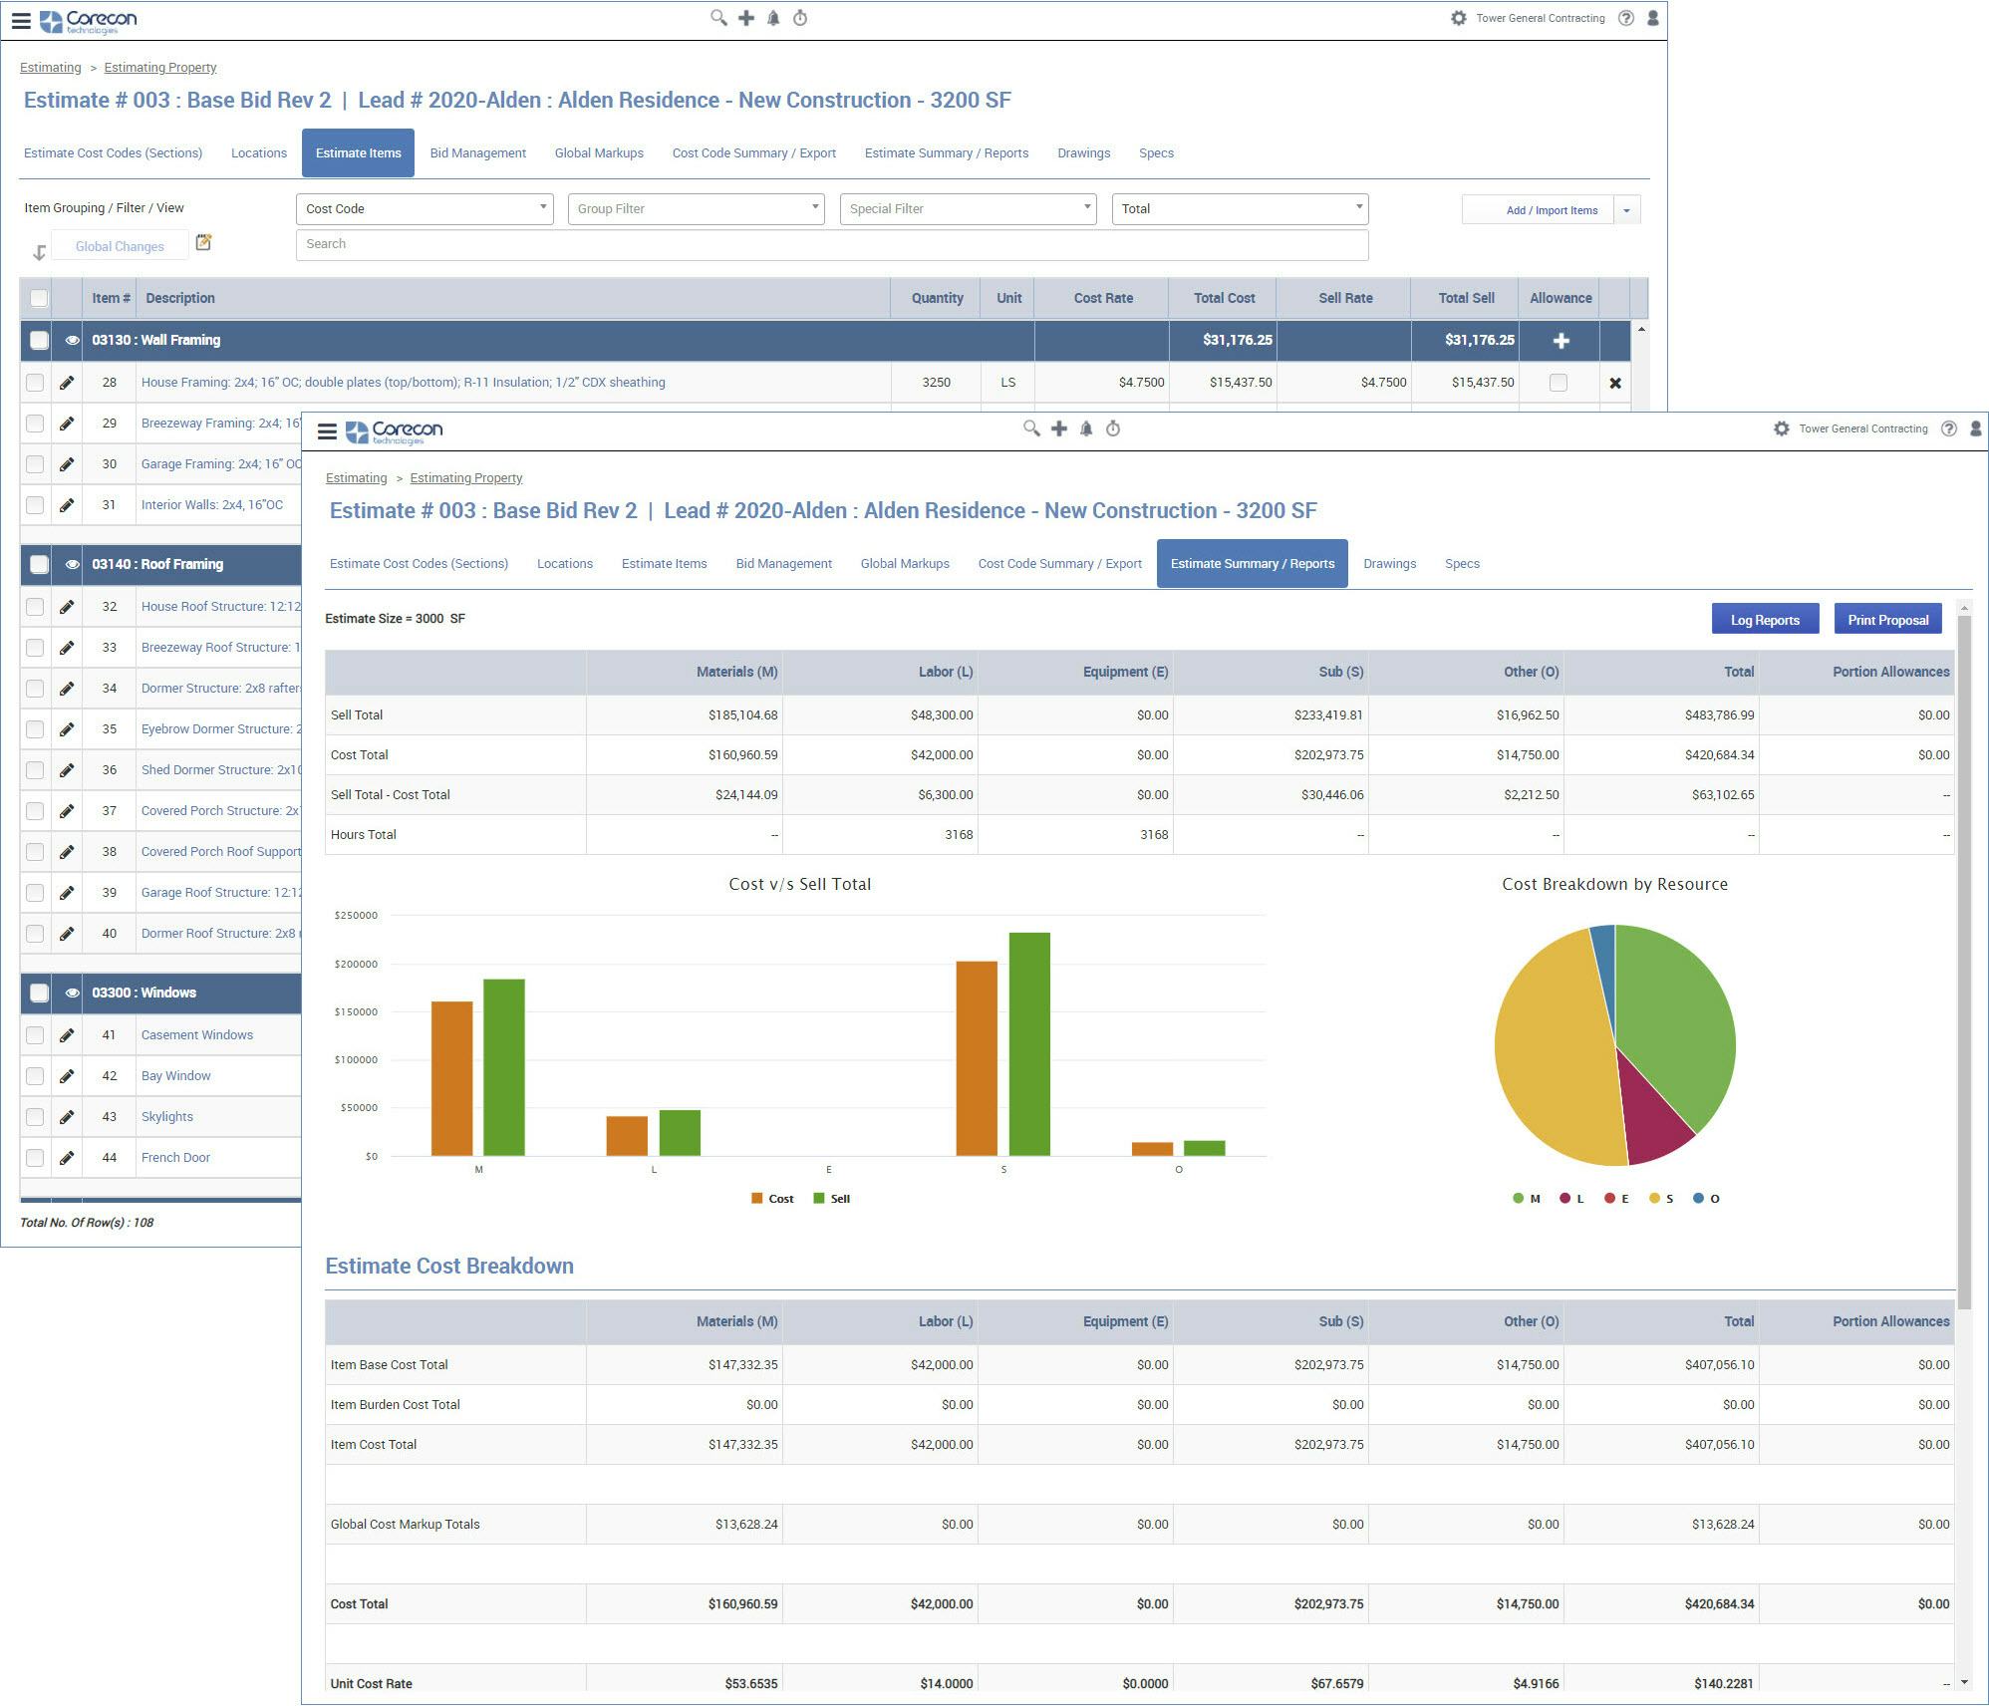Click the Sell legend swatch in bar chart
The height and width of the screenshot is (1706, 1989).
[819, 1199]
